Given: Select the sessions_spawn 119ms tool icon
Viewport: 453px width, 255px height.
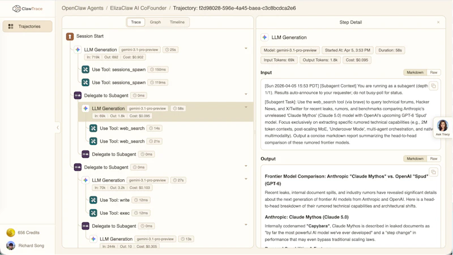Looking at the screenshot, I should 86,83.
